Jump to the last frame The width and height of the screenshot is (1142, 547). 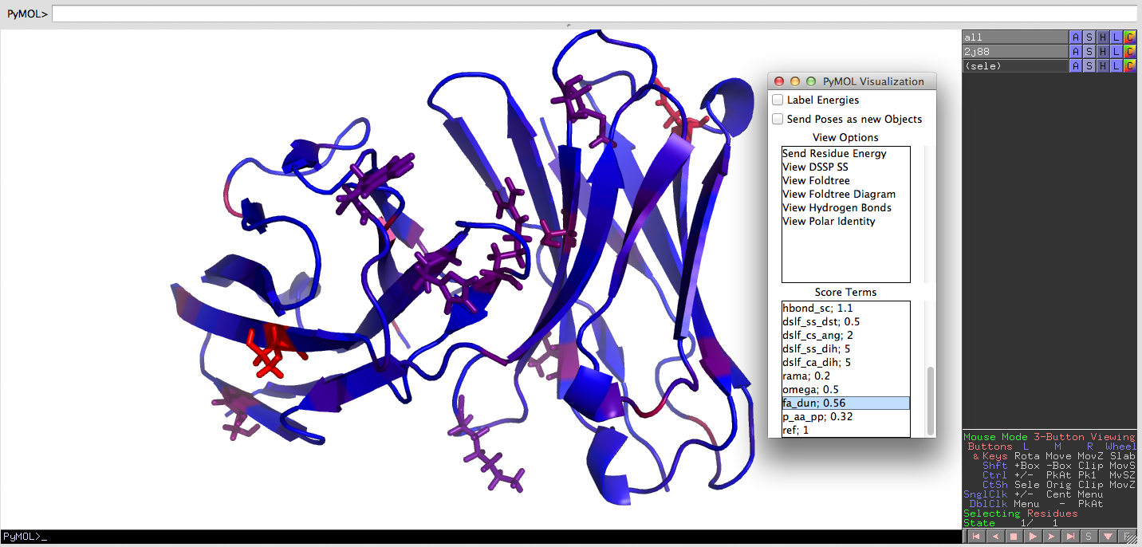tap(1071, 537)
